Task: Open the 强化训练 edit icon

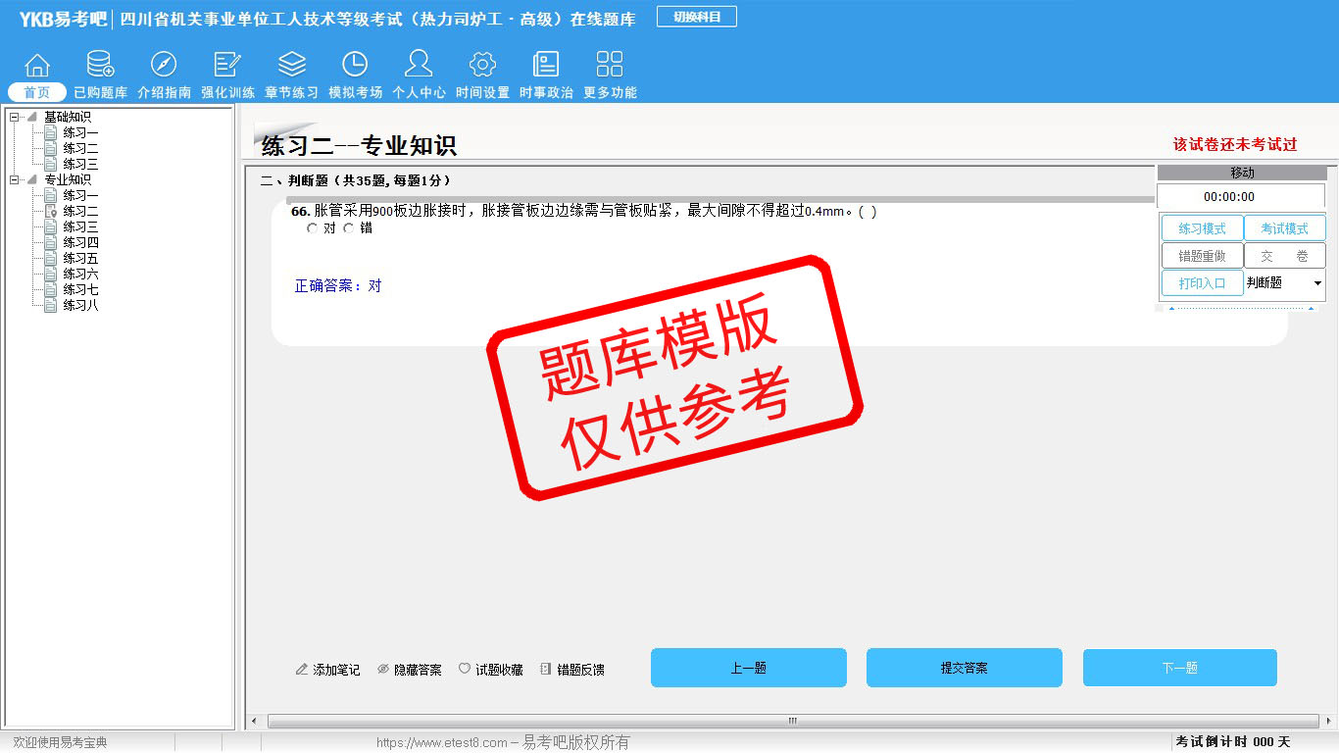Action: pos(227,65)
